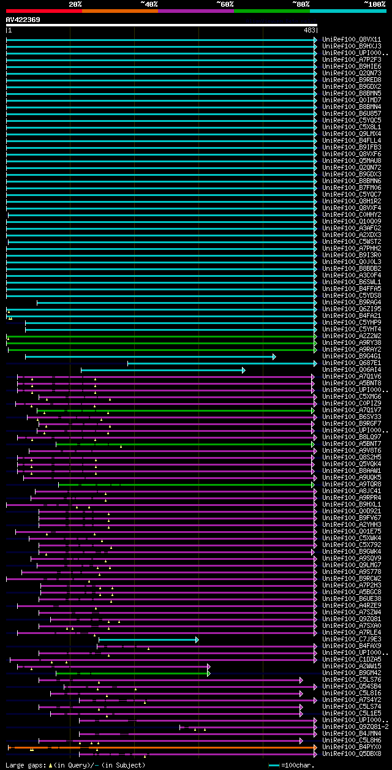Select the UniRef100_A4RZE9 label

click(x=352, y=605)
